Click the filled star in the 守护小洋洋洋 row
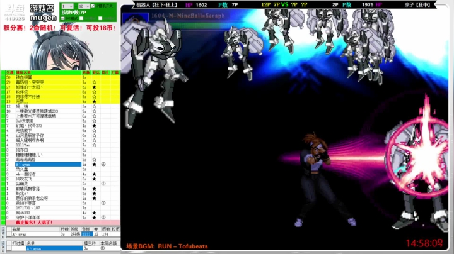This screenshot has width=454, height=254. click(x=94, y=218)
